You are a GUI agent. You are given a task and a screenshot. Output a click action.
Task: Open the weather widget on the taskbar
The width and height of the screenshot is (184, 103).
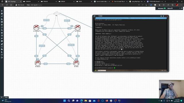6,101
